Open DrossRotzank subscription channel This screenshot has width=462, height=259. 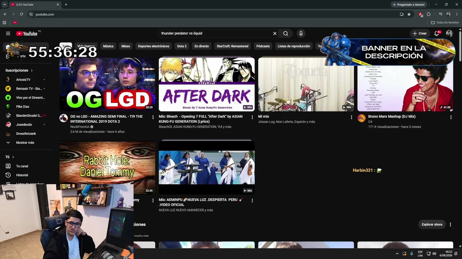click(x=25, y=133)
